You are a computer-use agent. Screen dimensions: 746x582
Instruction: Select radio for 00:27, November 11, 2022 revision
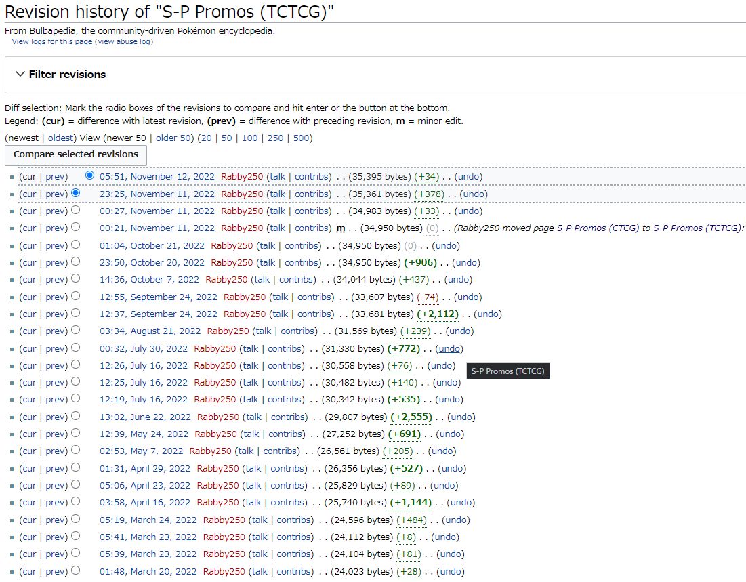[x=75, y=210]
